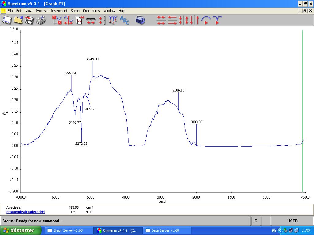Screen dimensions: 314x235
Task: Click the green vertical cursor line on graph
Action: click(x=302, y=92)
